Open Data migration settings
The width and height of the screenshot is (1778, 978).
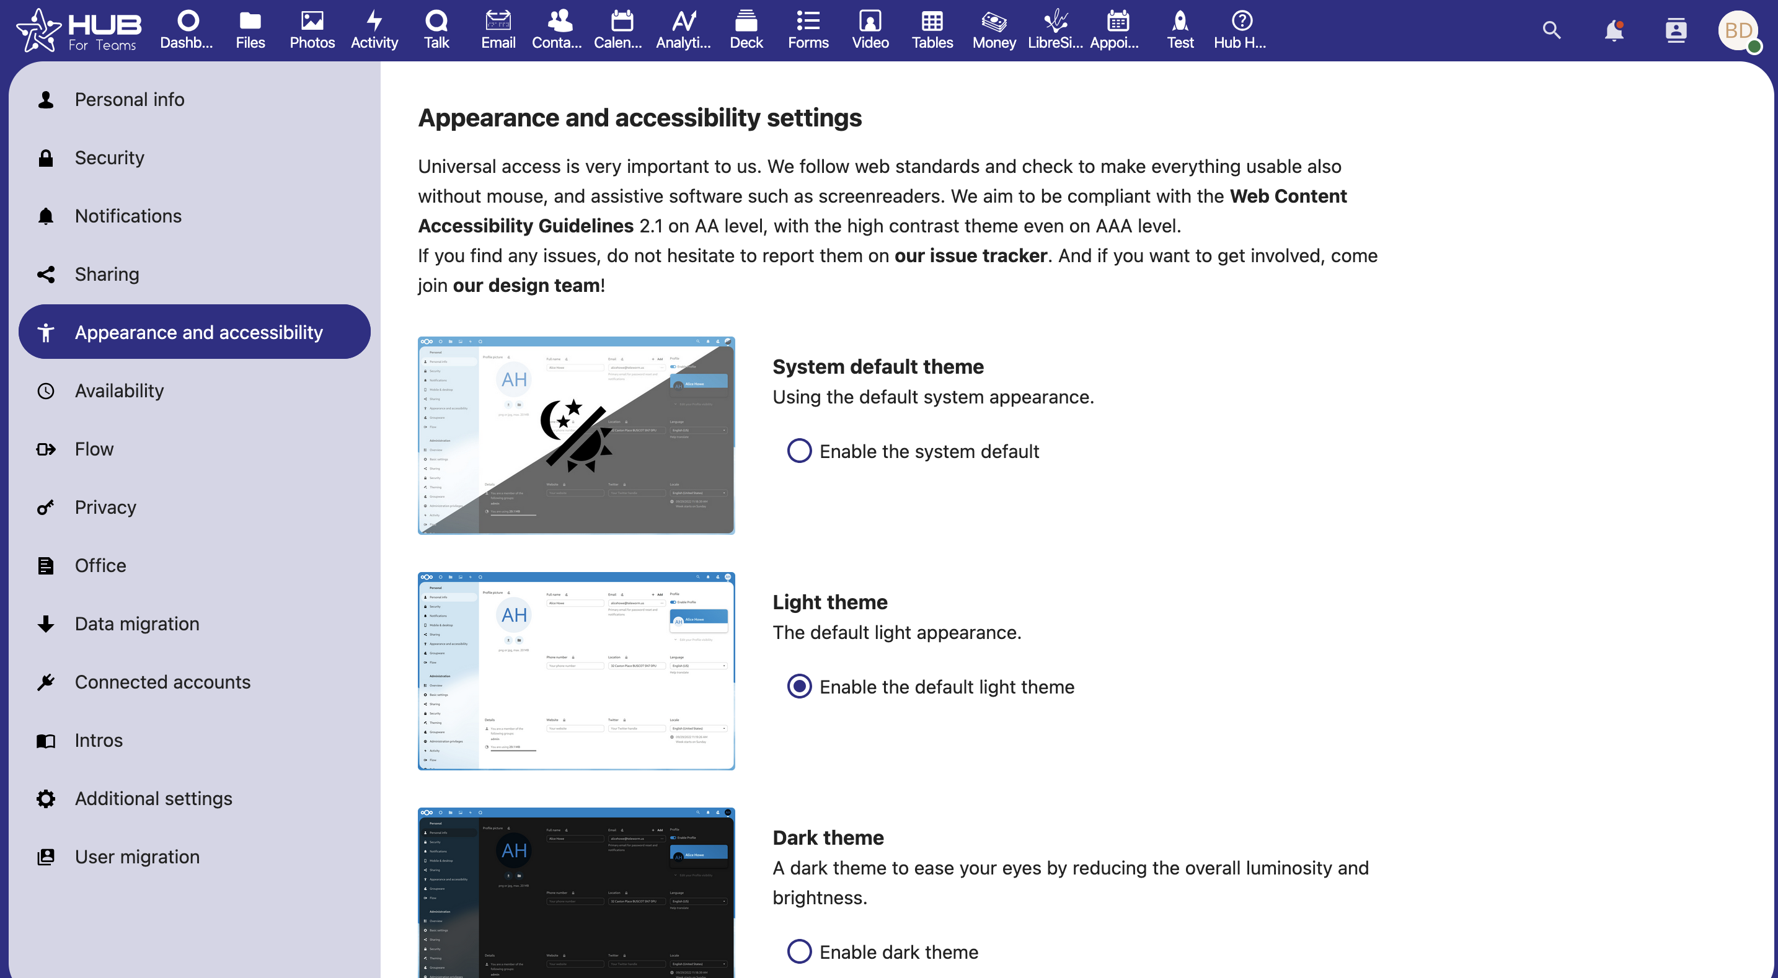tap(195, 623)
